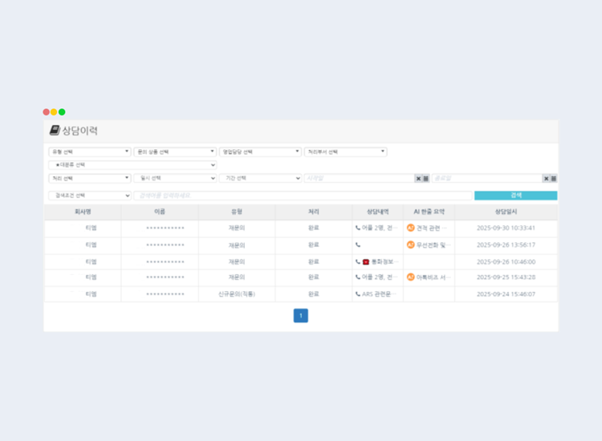
Task: Open the 유형 선택 dropdown
Action: pos(89,152)
